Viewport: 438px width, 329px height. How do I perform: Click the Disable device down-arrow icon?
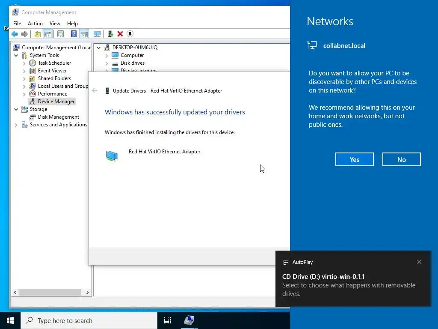[x=130, y=34]
